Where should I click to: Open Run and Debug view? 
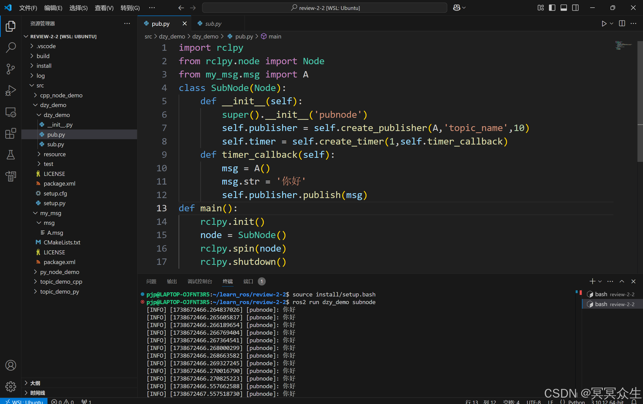click(11, 90)
